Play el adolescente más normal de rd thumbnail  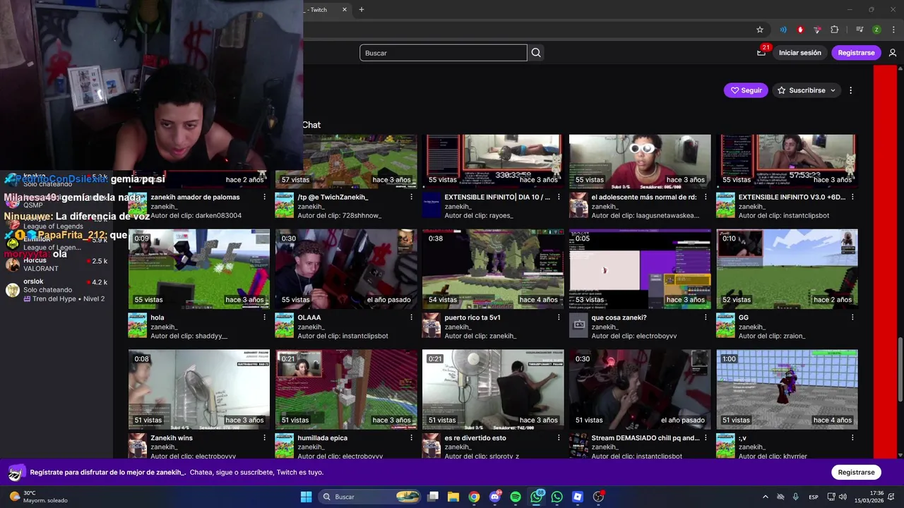click(640, 162)
